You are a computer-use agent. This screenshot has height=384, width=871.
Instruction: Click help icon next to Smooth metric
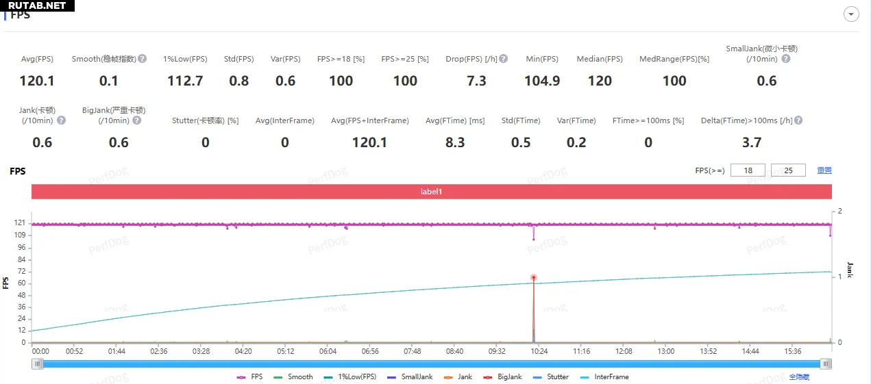click(143, 59)
